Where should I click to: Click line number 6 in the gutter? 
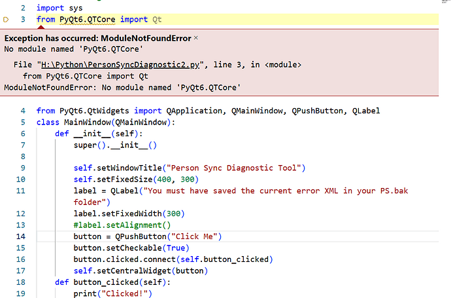[x=22, y=134]
